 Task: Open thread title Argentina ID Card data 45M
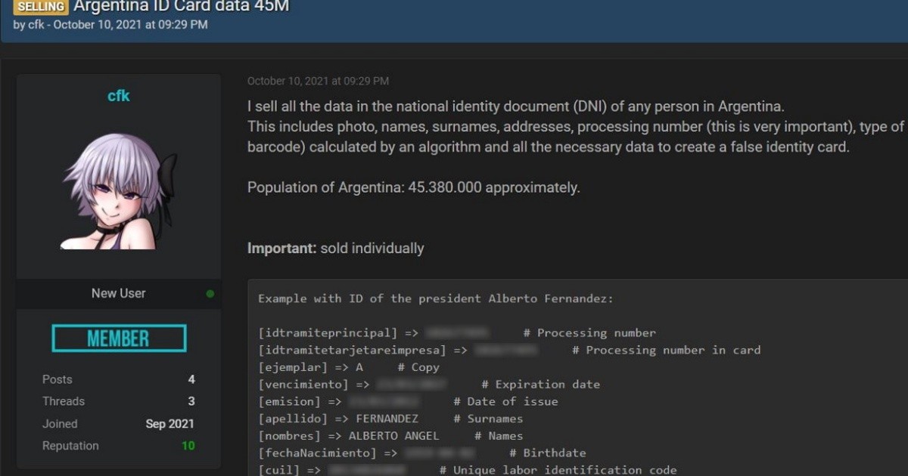(x=181, y=7)
